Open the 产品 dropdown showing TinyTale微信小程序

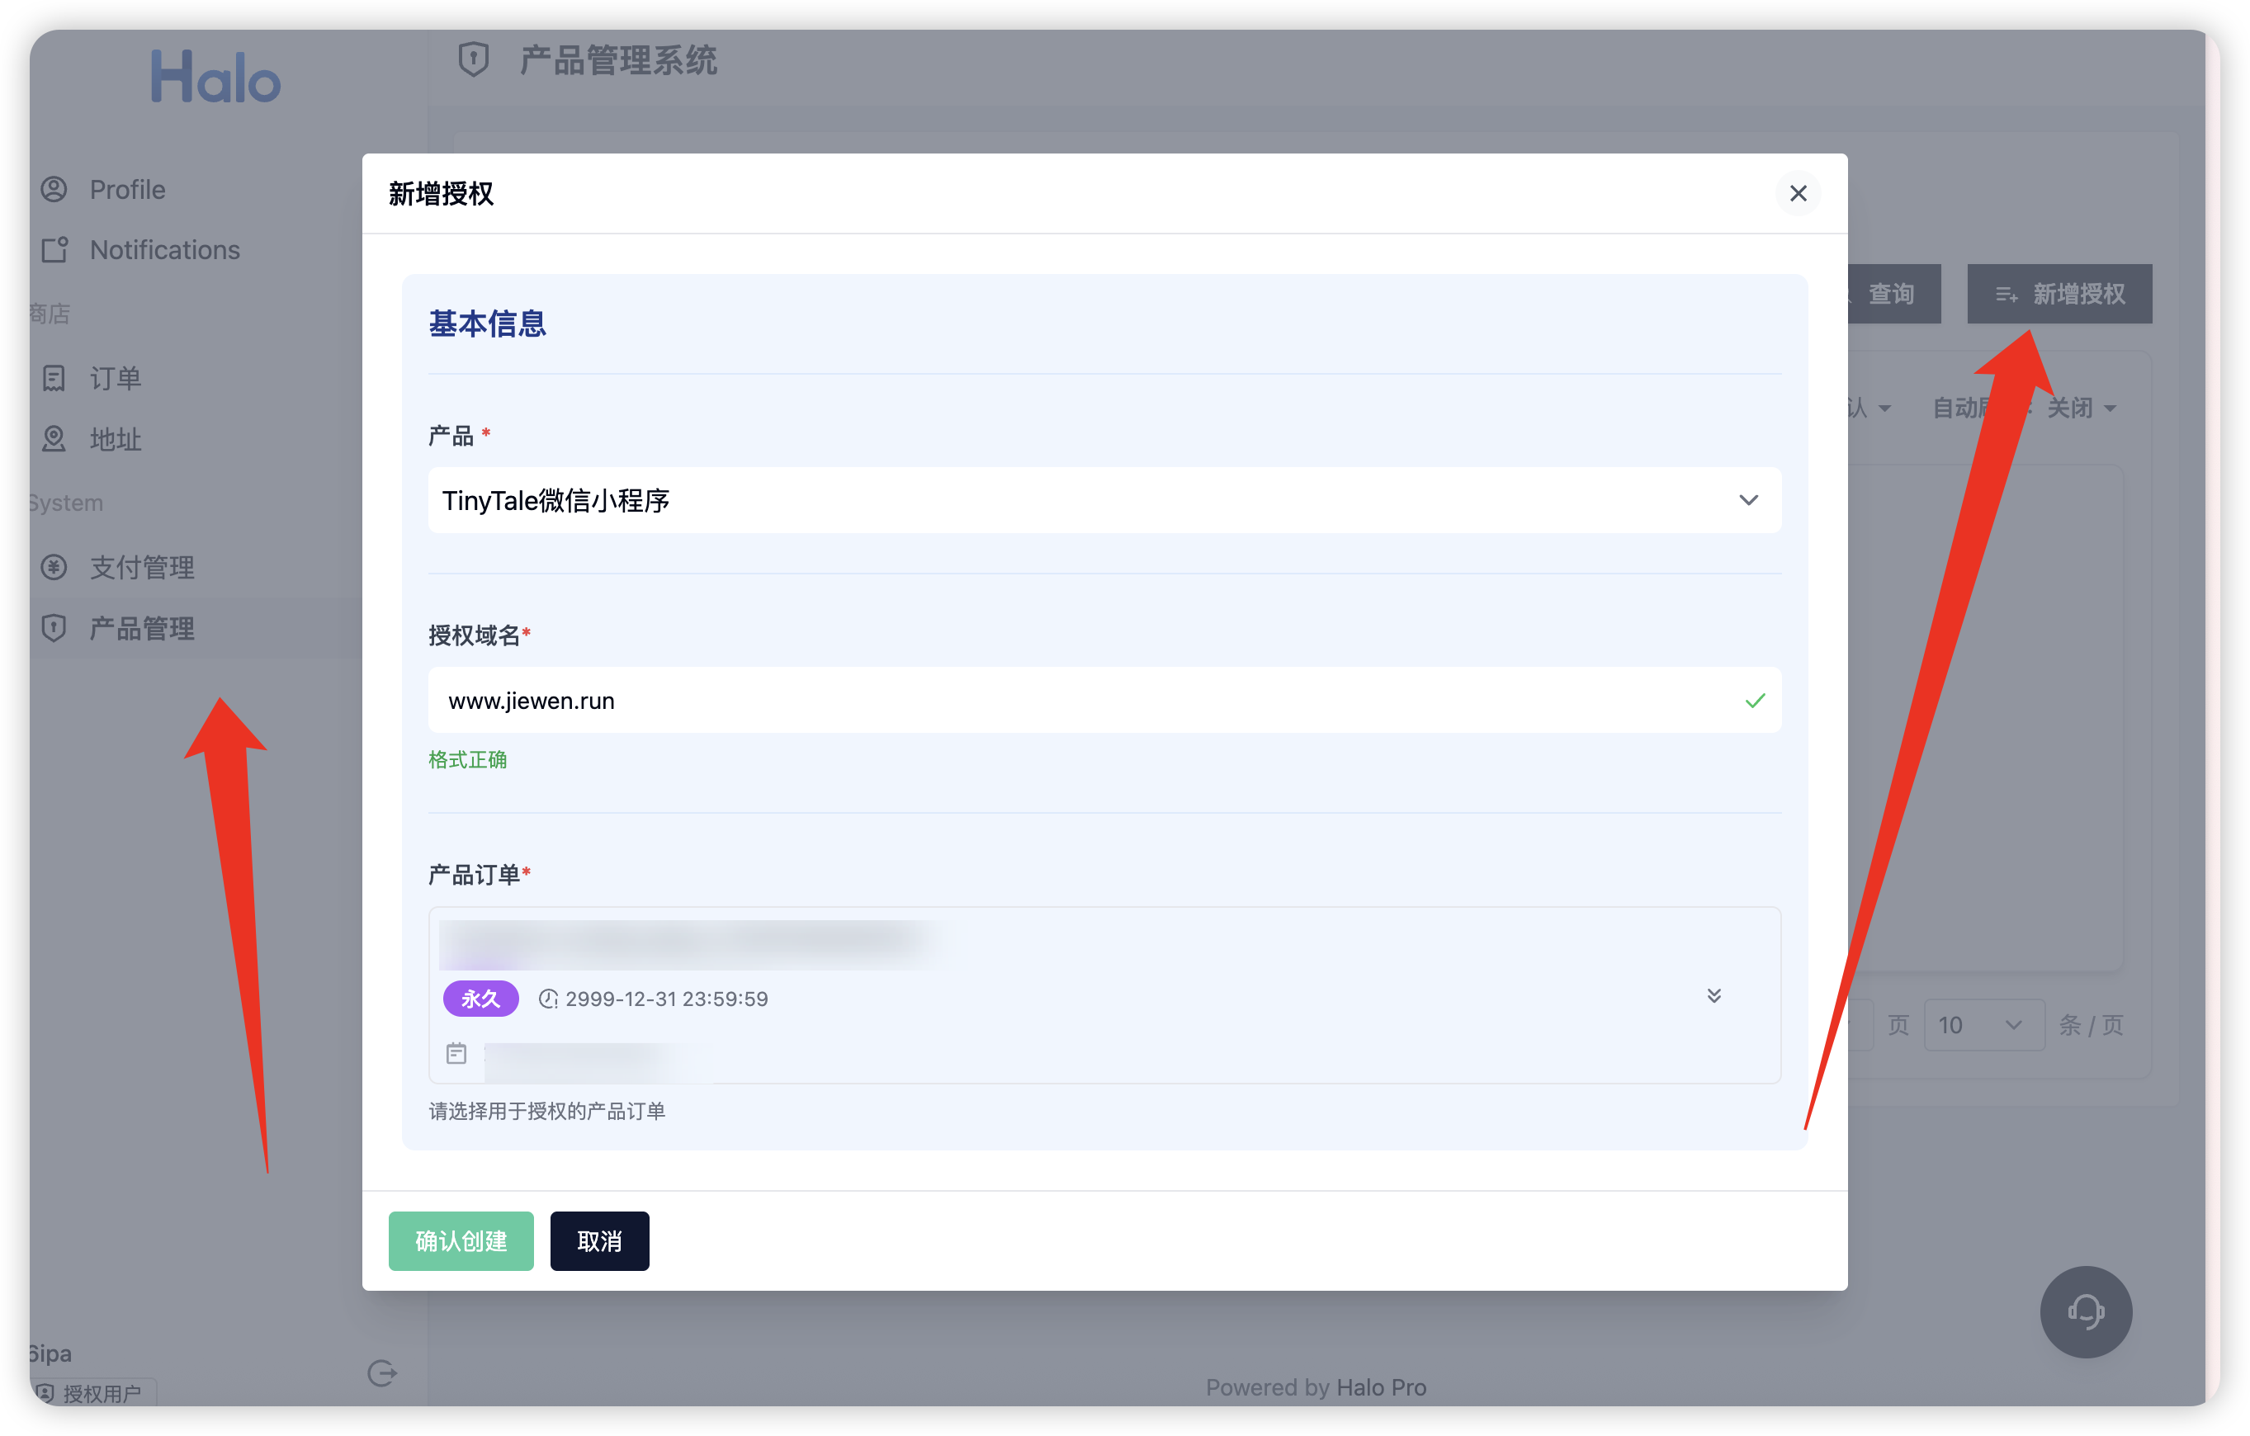[1104, 501]
